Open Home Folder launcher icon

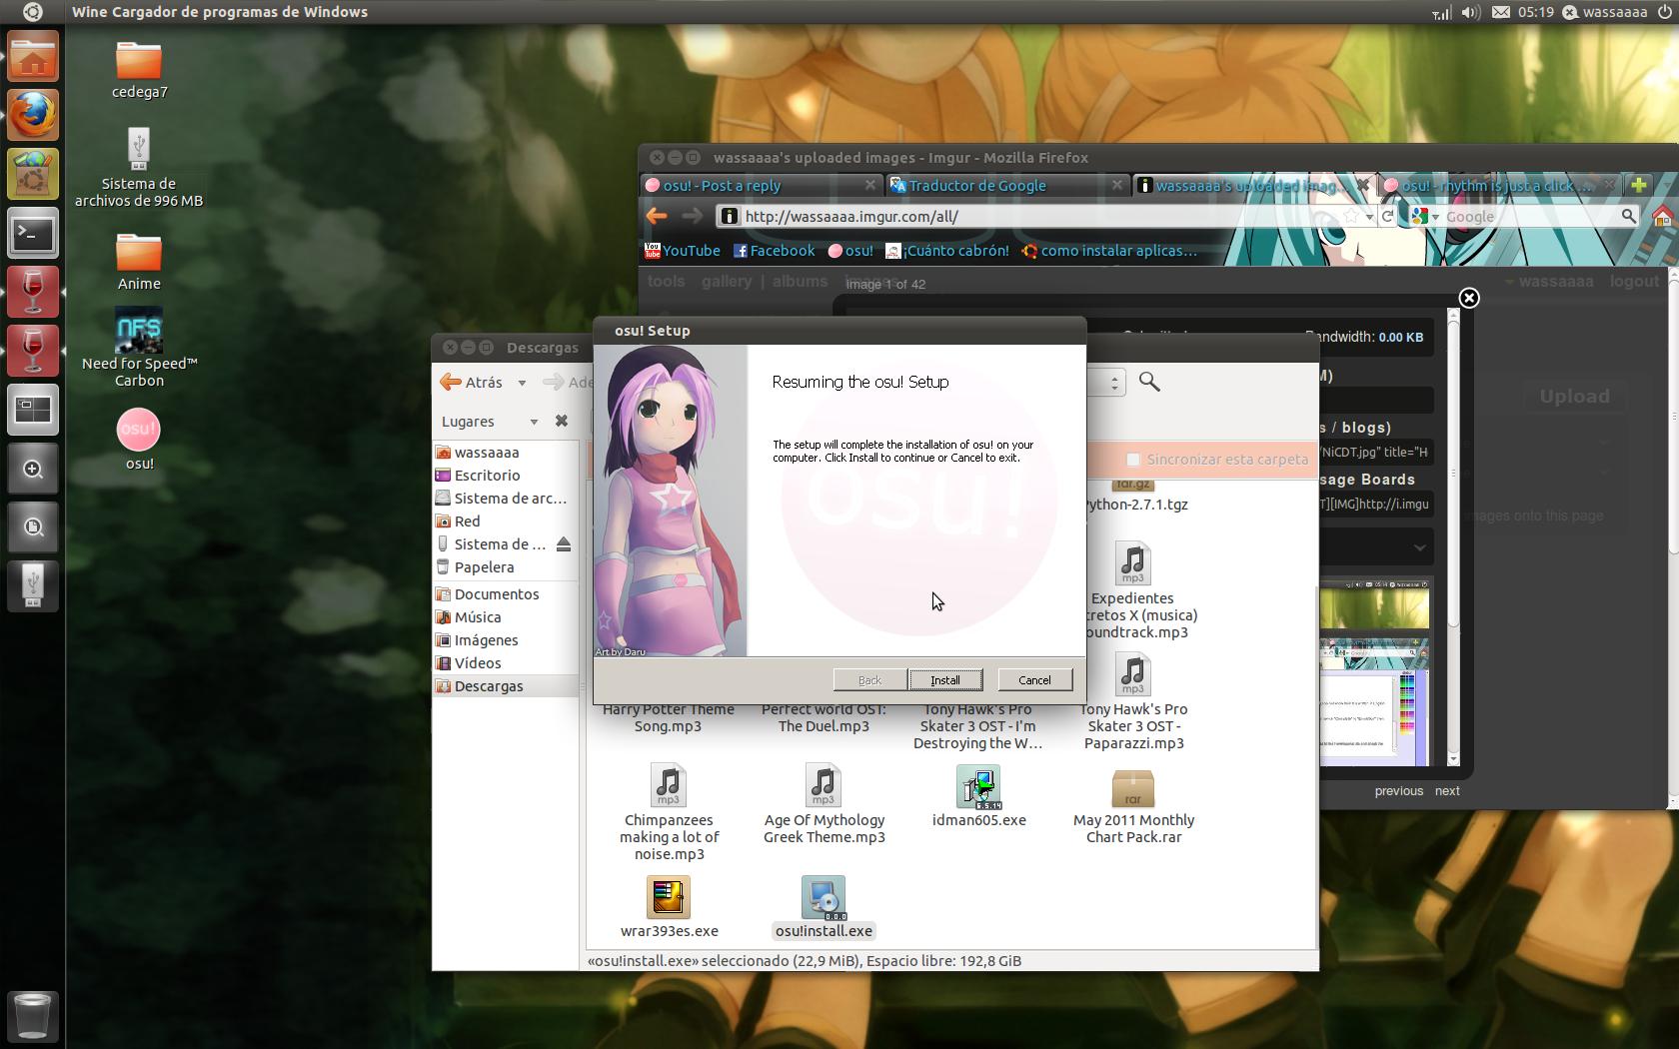point(33,56)
